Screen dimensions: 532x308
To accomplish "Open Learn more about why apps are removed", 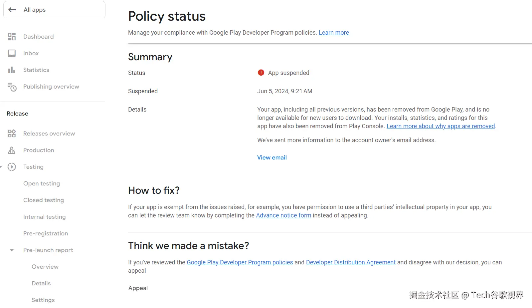I will (441, 126).
